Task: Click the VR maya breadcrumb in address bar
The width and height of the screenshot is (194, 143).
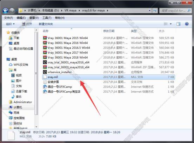Action: [71, 11]
